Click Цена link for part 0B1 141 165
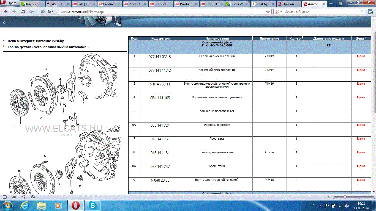Screen dimensions: 376x211 tap(361, 97)
